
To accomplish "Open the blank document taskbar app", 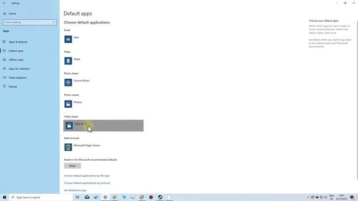I will coord(169,197).
